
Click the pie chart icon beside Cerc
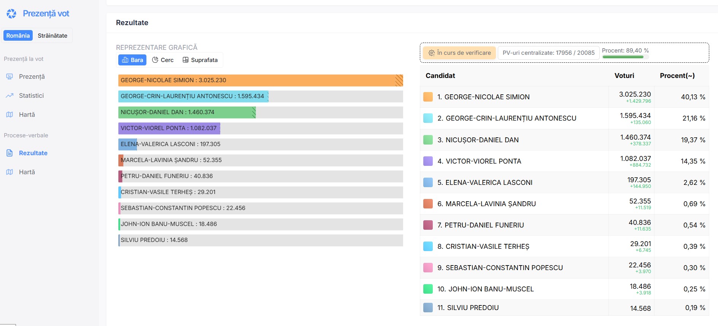[155, 60]
